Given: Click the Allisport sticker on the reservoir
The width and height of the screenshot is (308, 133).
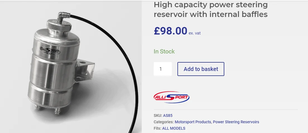Looking at the screenshot, I should pos(50,50).
